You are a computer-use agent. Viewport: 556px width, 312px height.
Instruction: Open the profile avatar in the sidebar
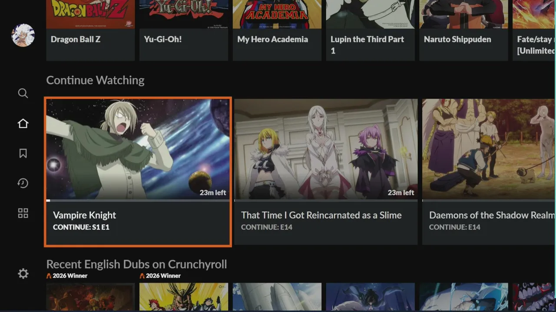click(x=23, y=35)
